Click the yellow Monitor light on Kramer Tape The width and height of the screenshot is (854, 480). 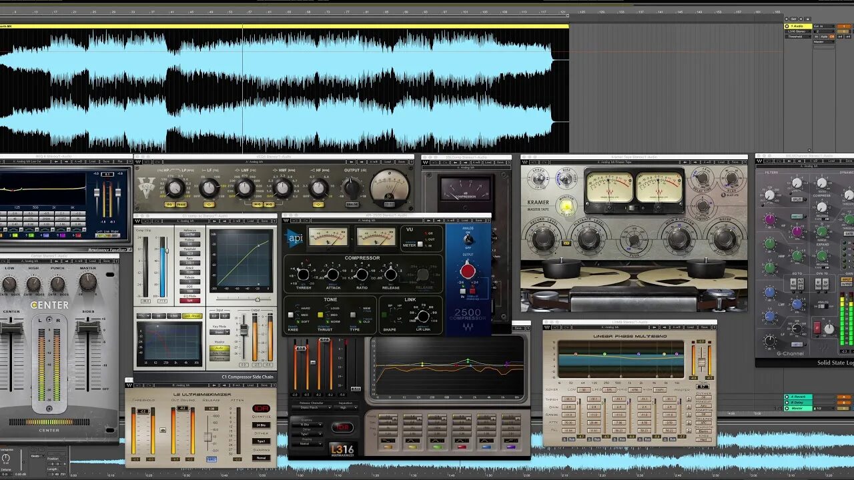pos(566,207)
